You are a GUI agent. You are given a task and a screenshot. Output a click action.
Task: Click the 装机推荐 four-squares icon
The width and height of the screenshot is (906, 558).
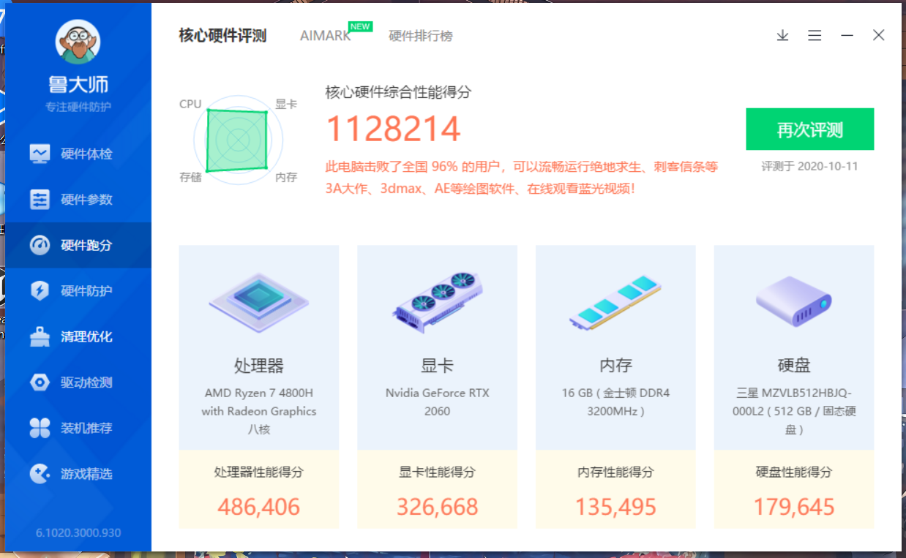[x=40, y=428]
